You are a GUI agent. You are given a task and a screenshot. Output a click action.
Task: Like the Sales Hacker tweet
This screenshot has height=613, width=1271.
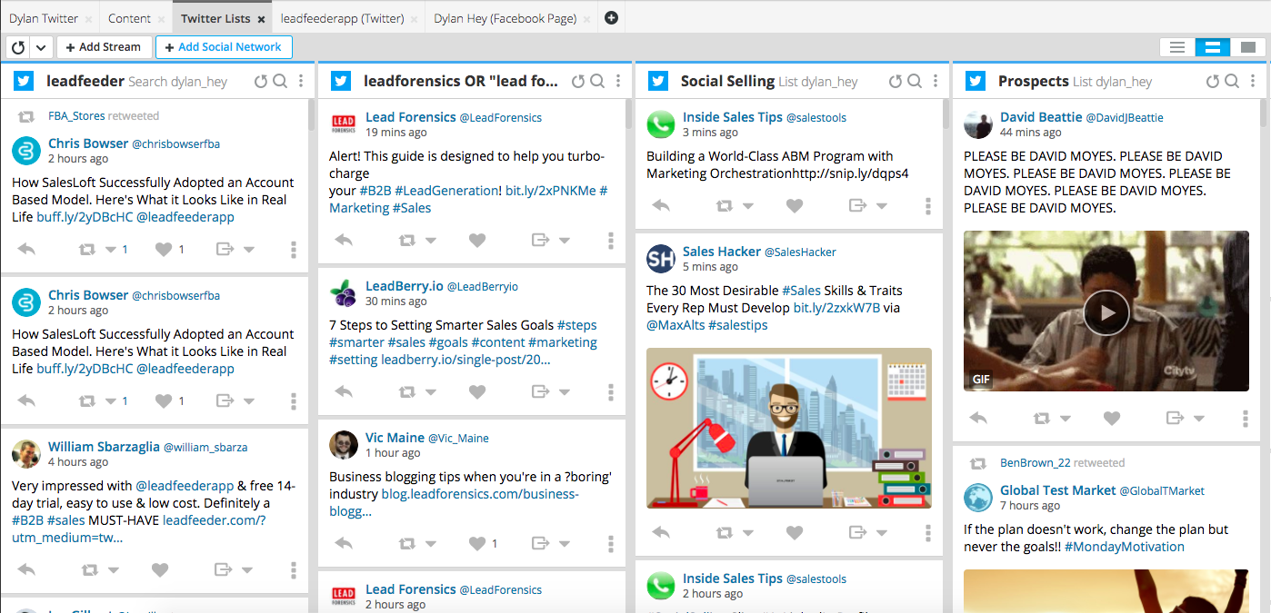[x=795, y=533]
